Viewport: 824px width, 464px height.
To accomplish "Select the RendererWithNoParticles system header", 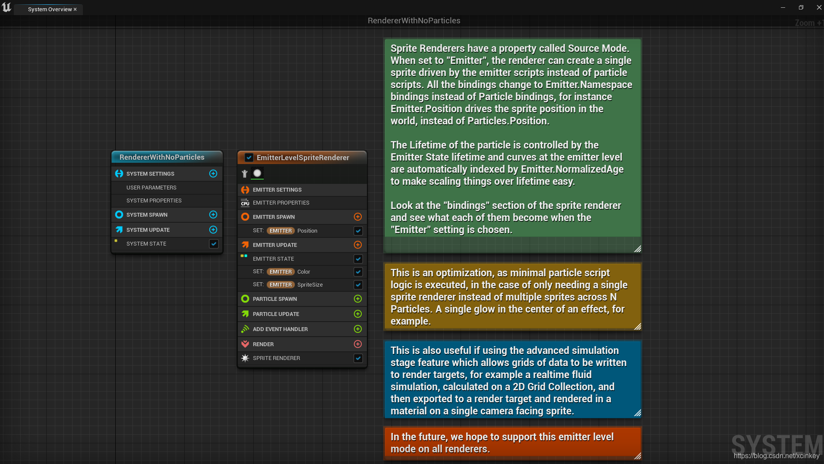I will pyautogui.click(x=167, y=157).
